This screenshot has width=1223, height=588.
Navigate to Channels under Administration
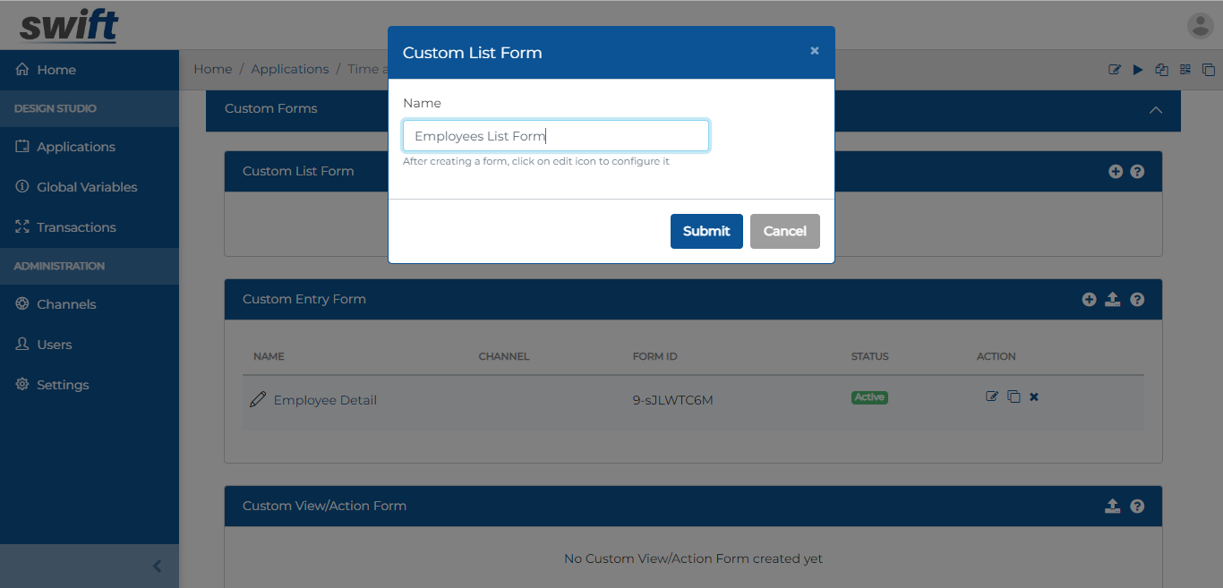click(x=67, y=303)
